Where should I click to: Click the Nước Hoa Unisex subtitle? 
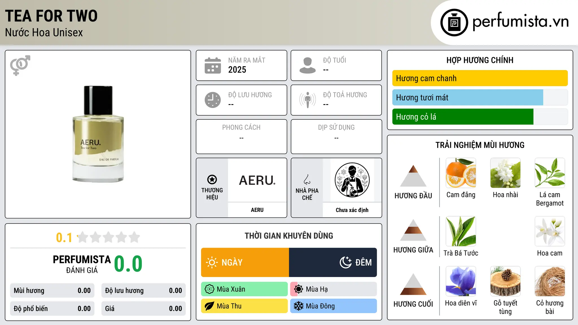tap(44, 33)
